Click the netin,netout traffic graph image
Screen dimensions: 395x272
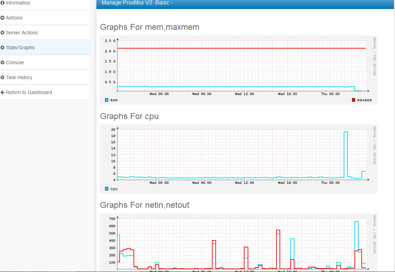point(239,243)
